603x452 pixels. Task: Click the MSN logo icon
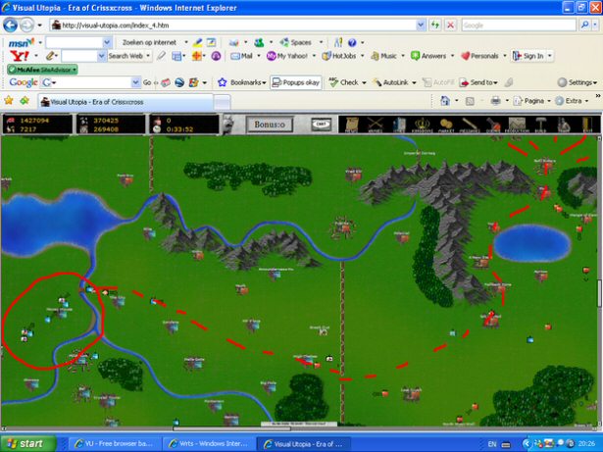point(22,42)
